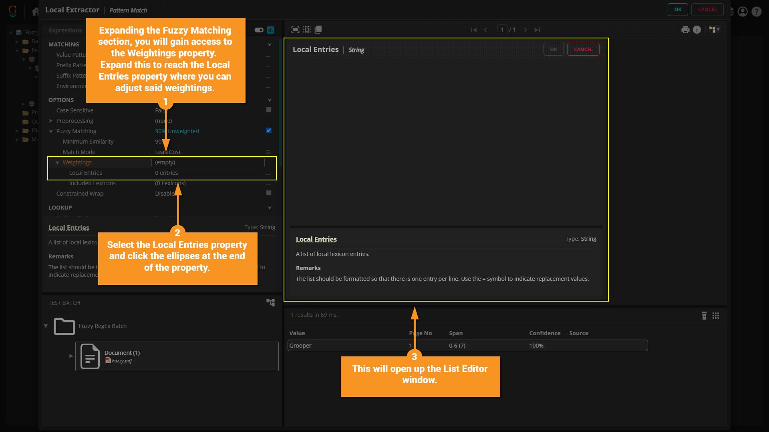Click the print icon in viewer toolbar
Screen dimensions: 769x432
685,30
